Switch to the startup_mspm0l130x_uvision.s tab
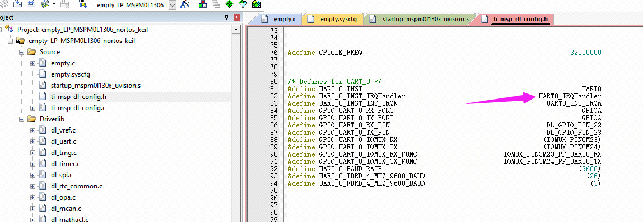Viewport: 643px width, 222px height. click(x=420, y=19)
